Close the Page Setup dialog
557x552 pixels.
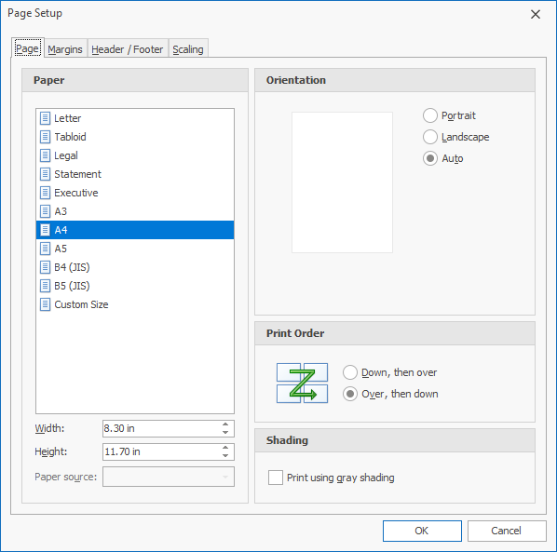tap(536, 14)
